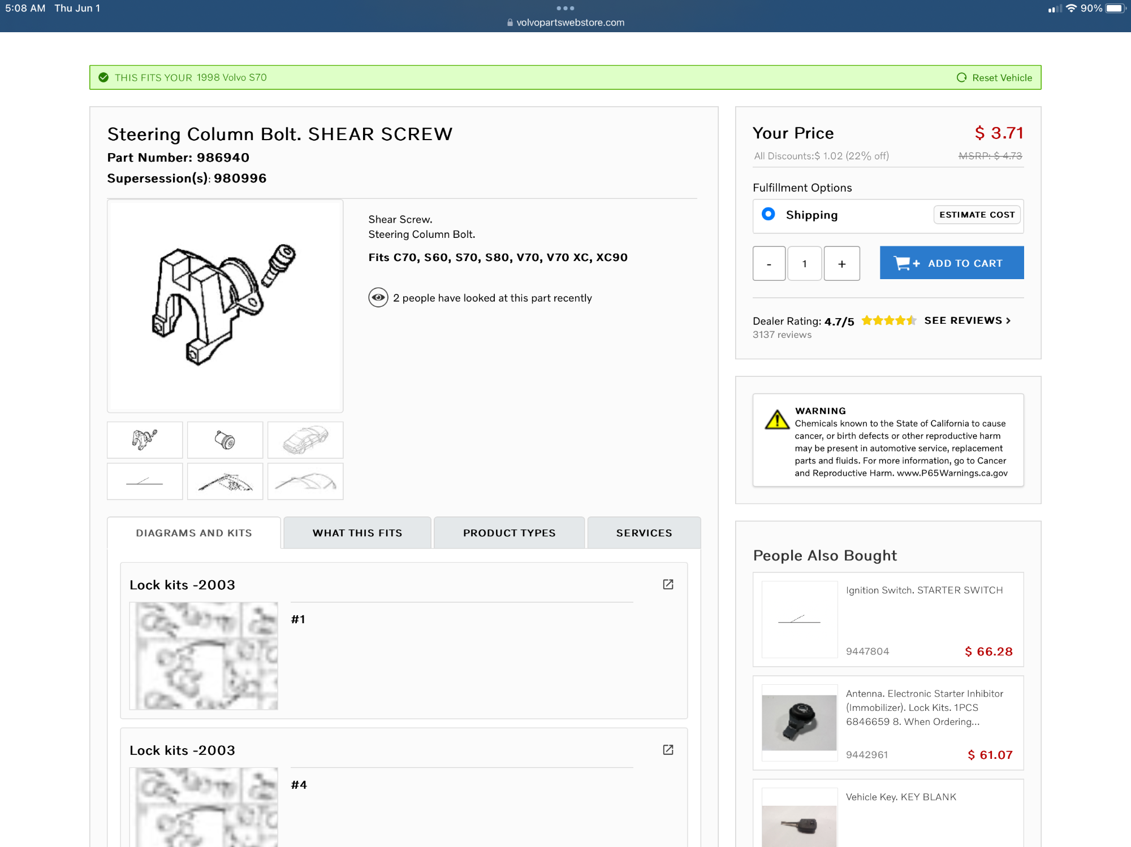Click the Estimate Cost button

coord(977,215)
